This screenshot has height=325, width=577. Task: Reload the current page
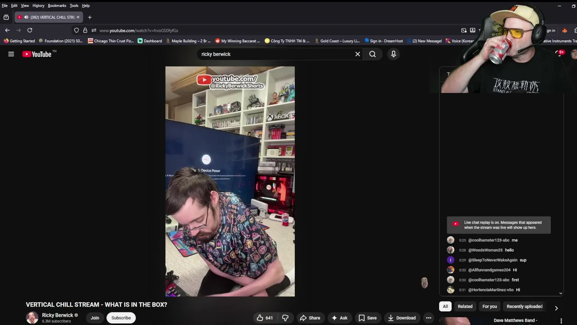[30, 30]
